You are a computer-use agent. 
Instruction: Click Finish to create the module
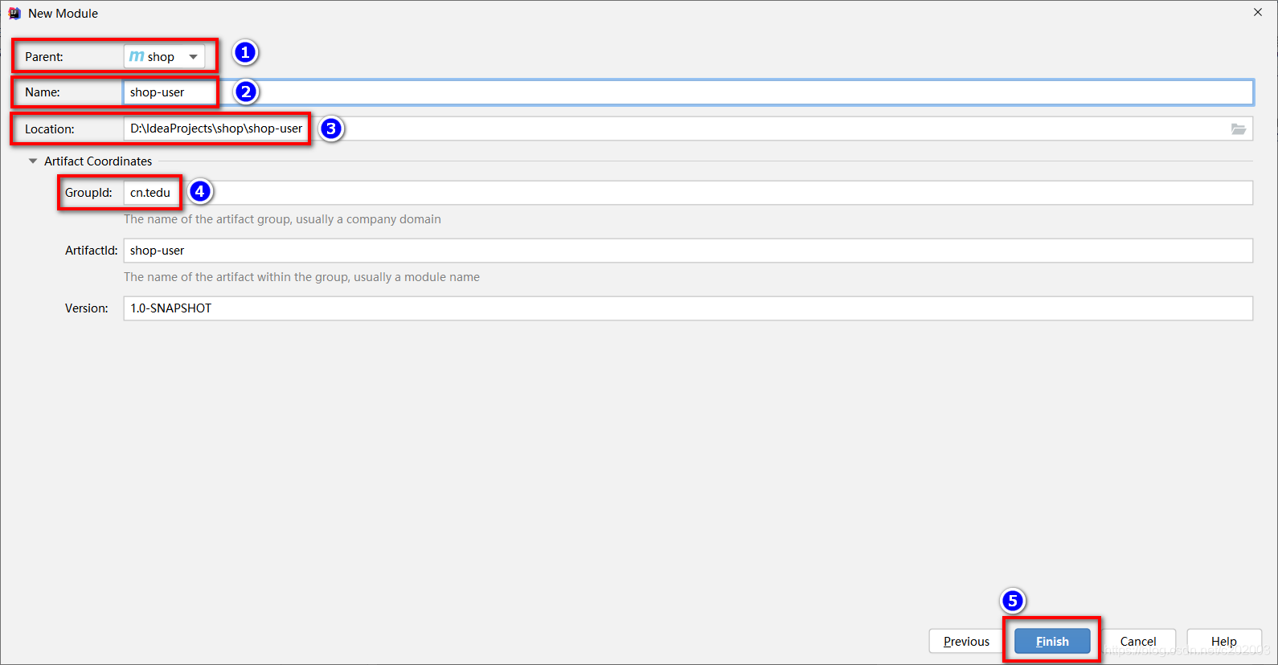click(1052, 641)
